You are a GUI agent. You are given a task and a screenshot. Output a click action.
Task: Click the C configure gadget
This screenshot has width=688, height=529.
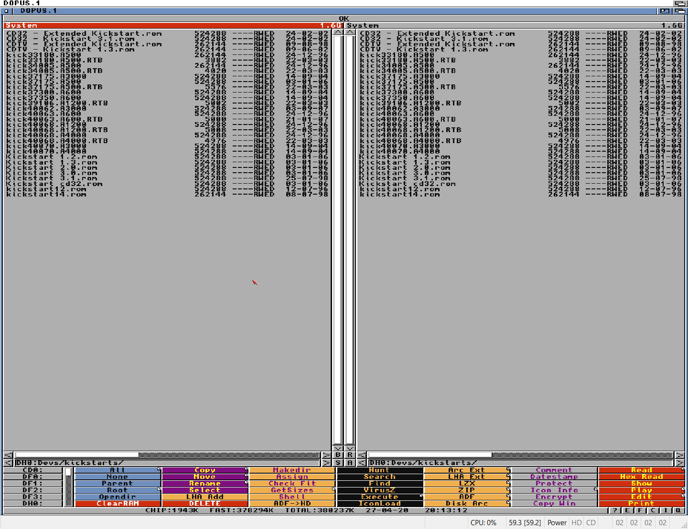point(653,510)
